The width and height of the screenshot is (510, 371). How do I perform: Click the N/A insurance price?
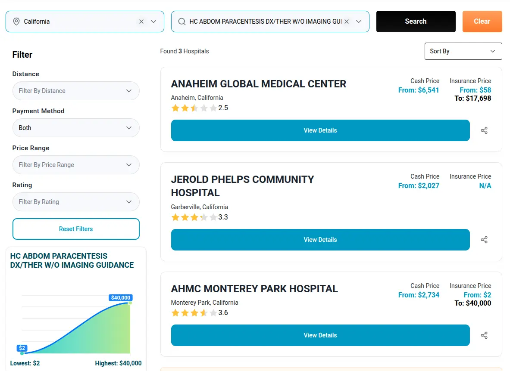pyautogui.click(x=485, y=185)
